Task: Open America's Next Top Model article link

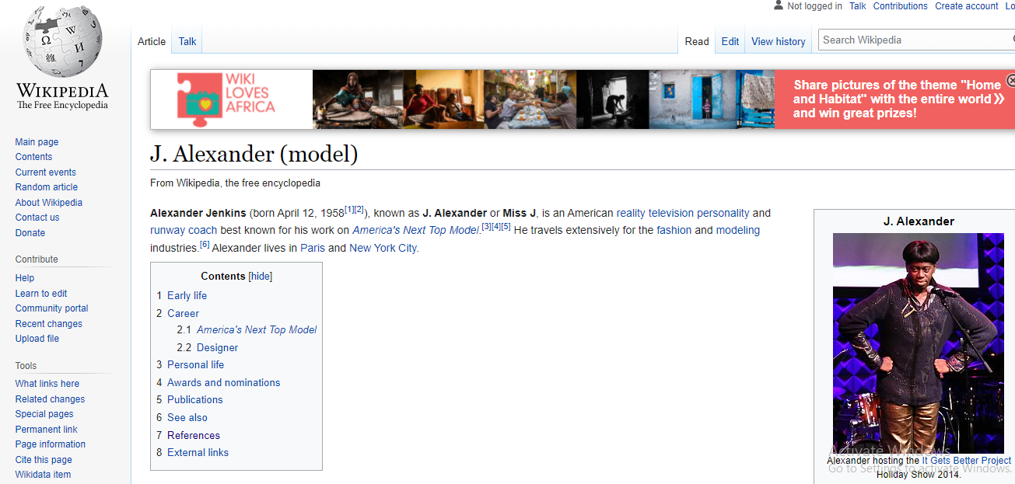Action: (415, 231)
